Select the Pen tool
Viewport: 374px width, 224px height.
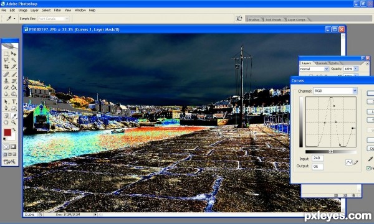click(x=6, y=108)
